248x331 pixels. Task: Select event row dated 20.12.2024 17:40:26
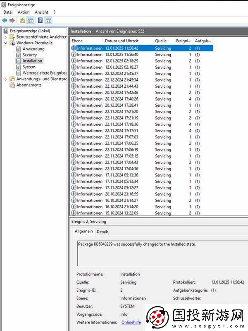(x=142, y=99)
